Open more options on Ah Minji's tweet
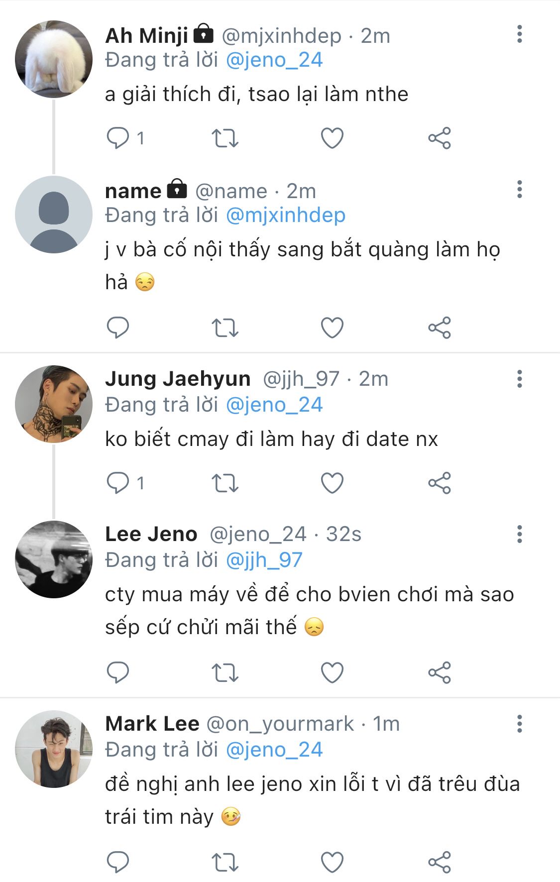The height and width of the screenshot is (882, 560). 519,34
